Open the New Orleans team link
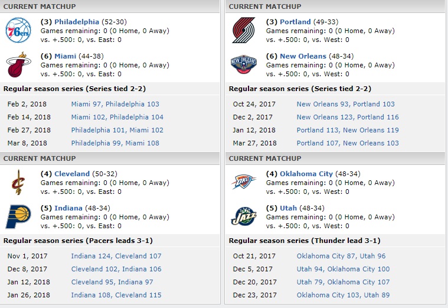 (x=303, y=56)
